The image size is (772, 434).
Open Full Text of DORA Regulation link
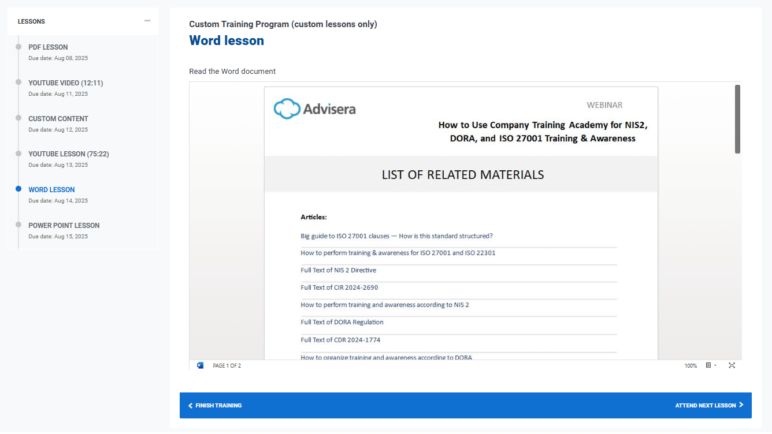click(x=342, y=322)
